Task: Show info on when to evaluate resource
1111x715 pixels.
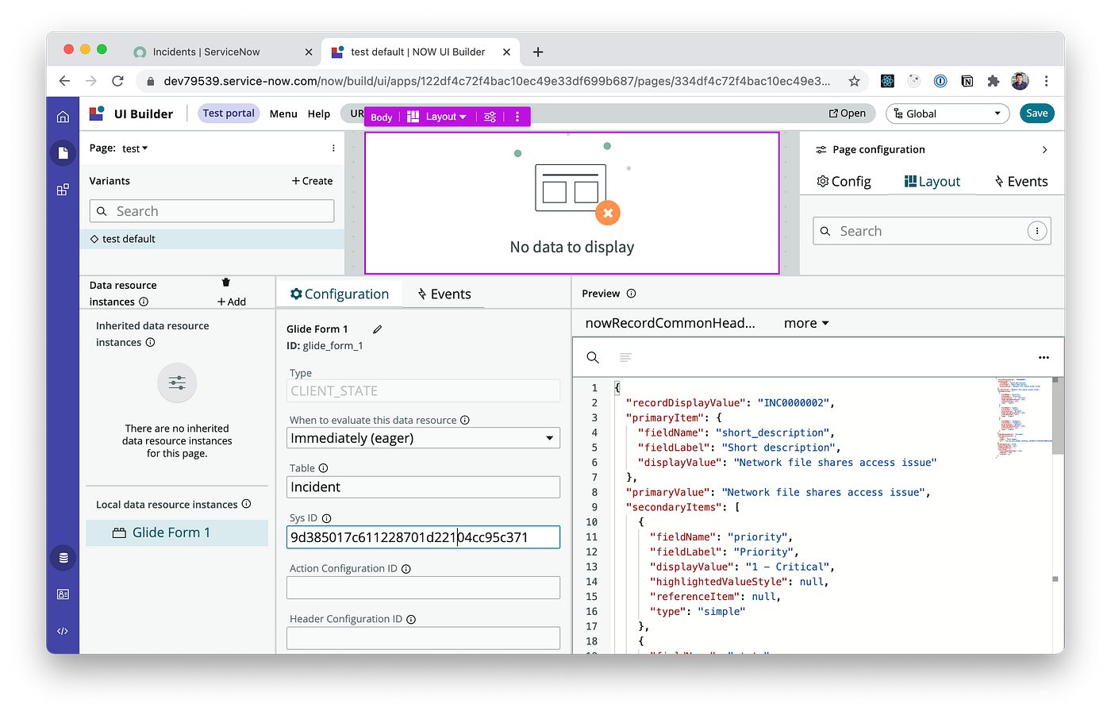Action: [x=465, y=420]
